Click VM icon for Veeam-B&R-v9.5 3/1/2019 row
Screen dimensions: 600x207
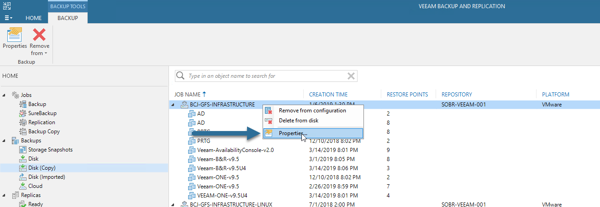192,159
